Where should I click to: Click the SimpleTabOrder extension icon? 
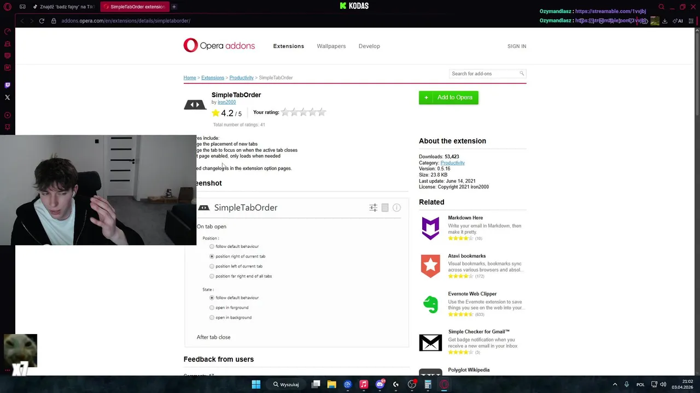coord(195,105)
